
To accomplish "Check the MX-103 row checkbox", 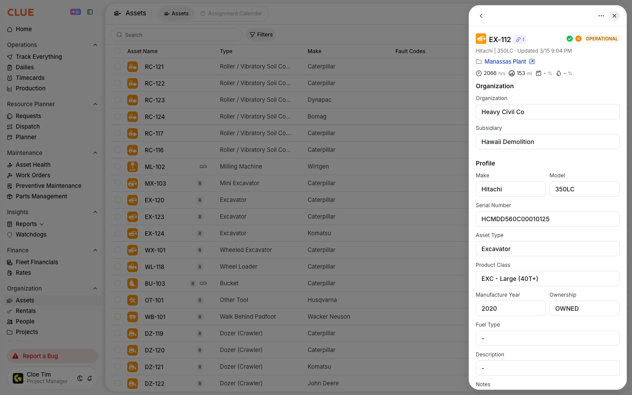I will (118, 183).
